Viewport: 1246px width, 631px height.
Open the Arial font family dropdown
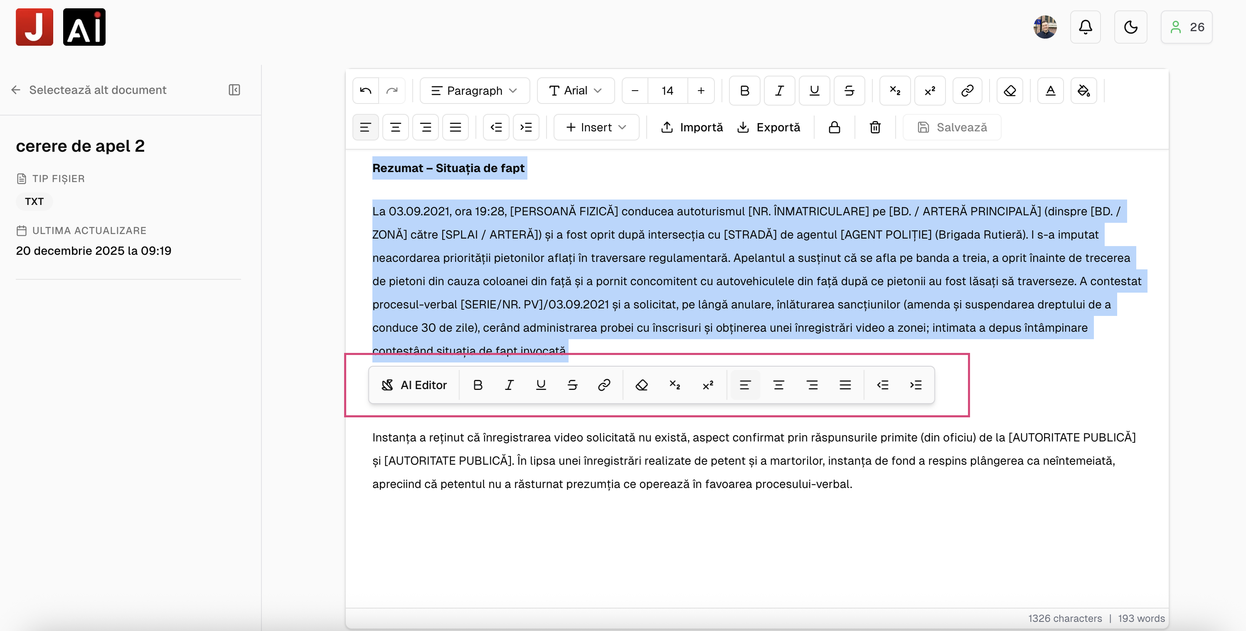576,91
